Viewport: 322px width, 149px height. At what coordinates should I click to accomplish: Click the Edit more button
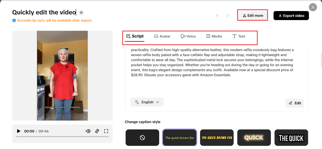pyautogui.click(x=253, y=16)
